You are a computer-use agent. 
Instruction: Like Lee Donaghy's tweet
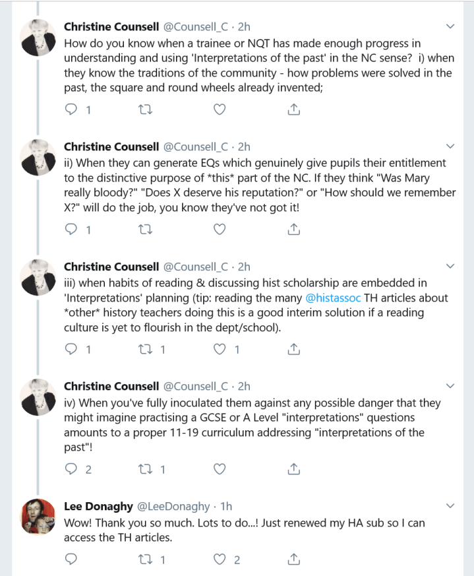click(220, 560)
